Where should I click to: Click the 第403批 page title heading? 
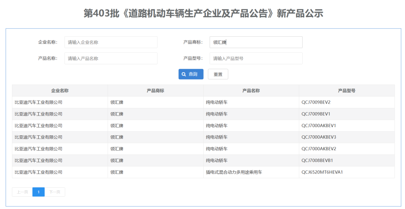(203, 13)
